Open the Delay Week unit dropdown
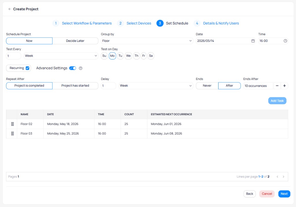 [x=156, y=86]
